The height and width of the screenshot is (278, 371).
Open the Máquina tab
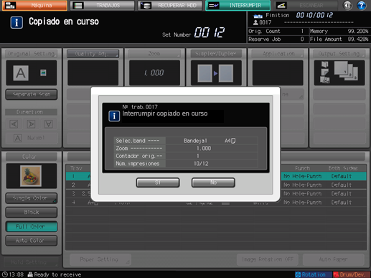pos(34,5)
